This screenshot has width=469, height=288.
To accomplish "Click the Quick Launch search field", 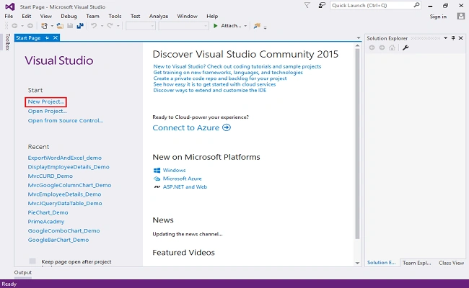I will [x=371, y=5].
